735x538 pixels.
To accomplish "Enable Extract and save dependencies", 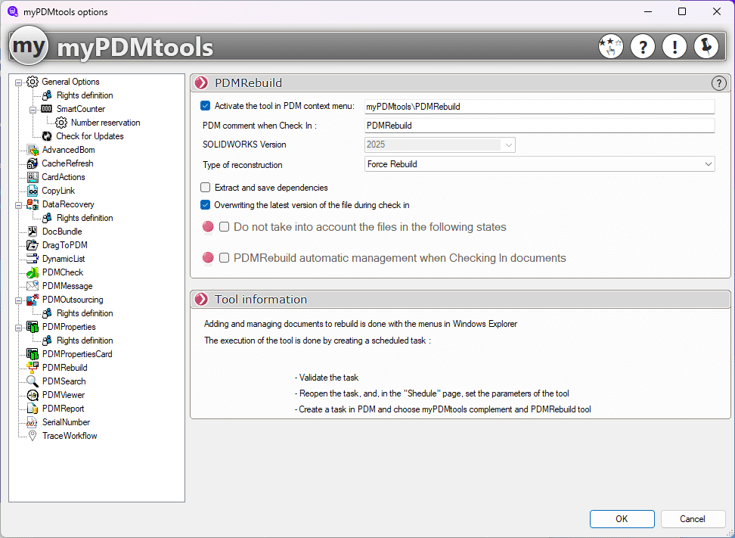I will (x=205, y=188).
